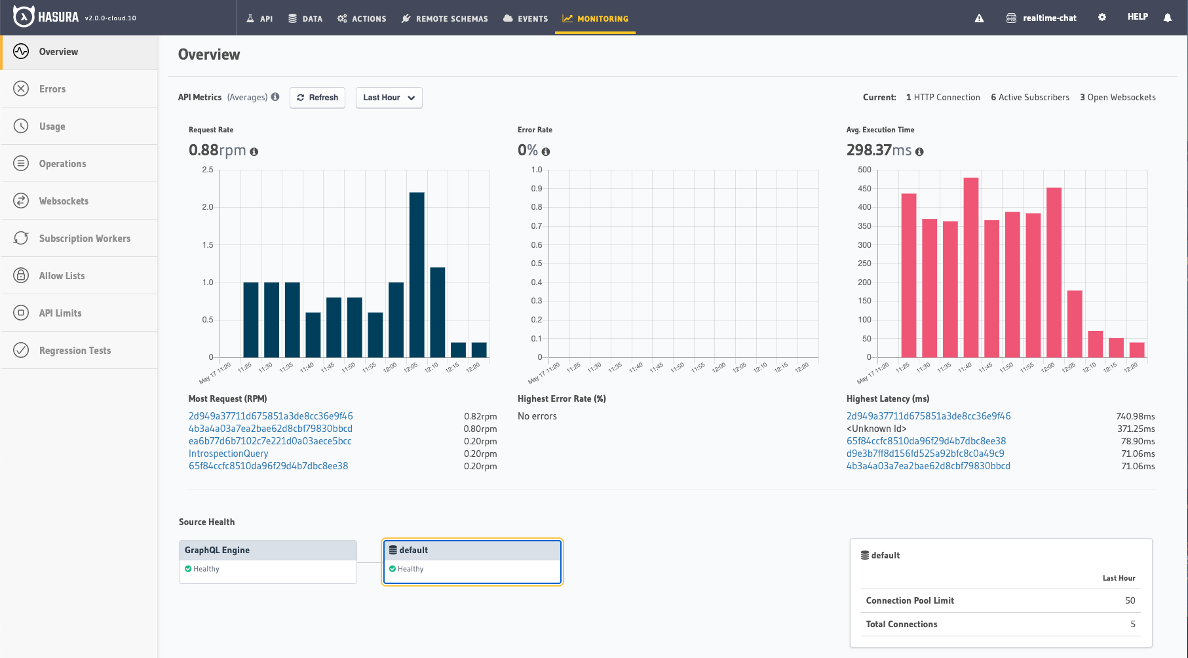
Task: Click the API Limits sidebar icon
Action: pyautogui.click(x=22, y=313)
